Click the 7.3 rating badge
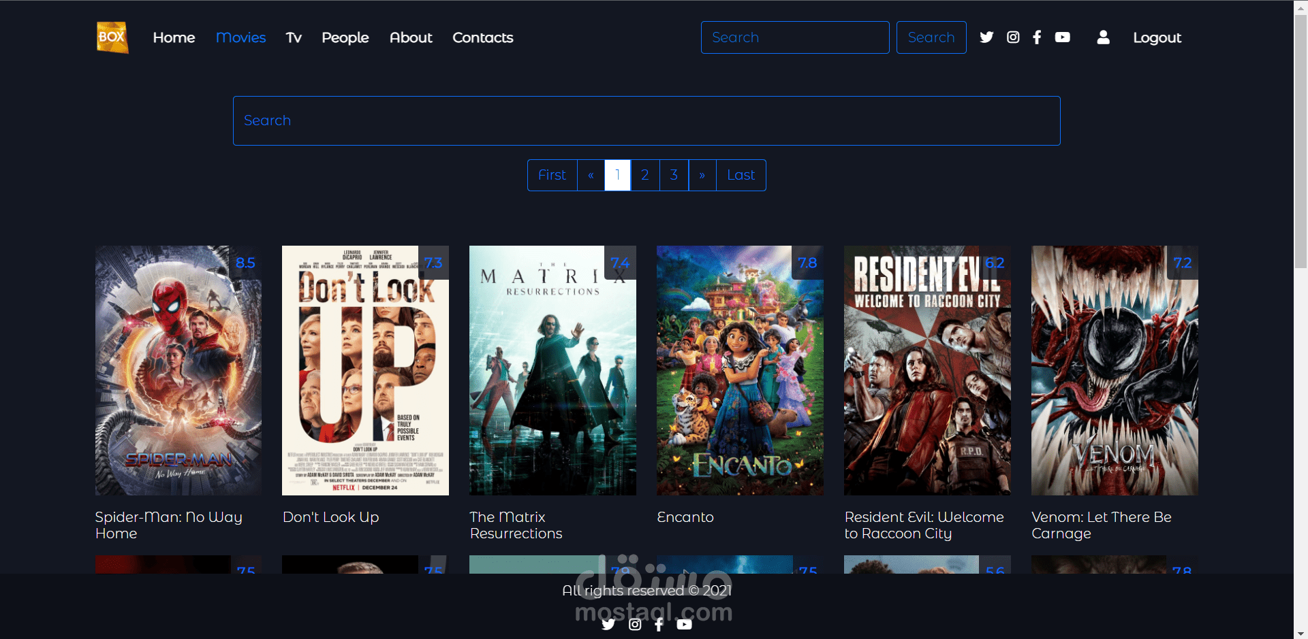Image resolution: width=1308 pixels, height=639 pixels. (x=433, y=263)
